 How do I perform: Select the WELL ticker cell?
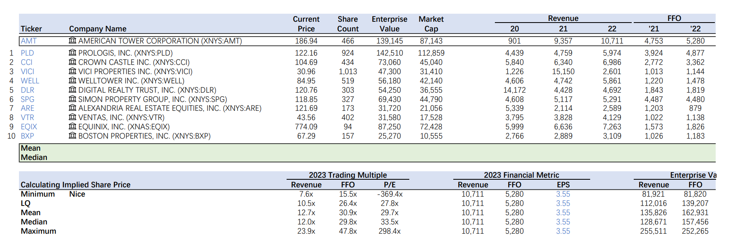[x=30, y=81]
